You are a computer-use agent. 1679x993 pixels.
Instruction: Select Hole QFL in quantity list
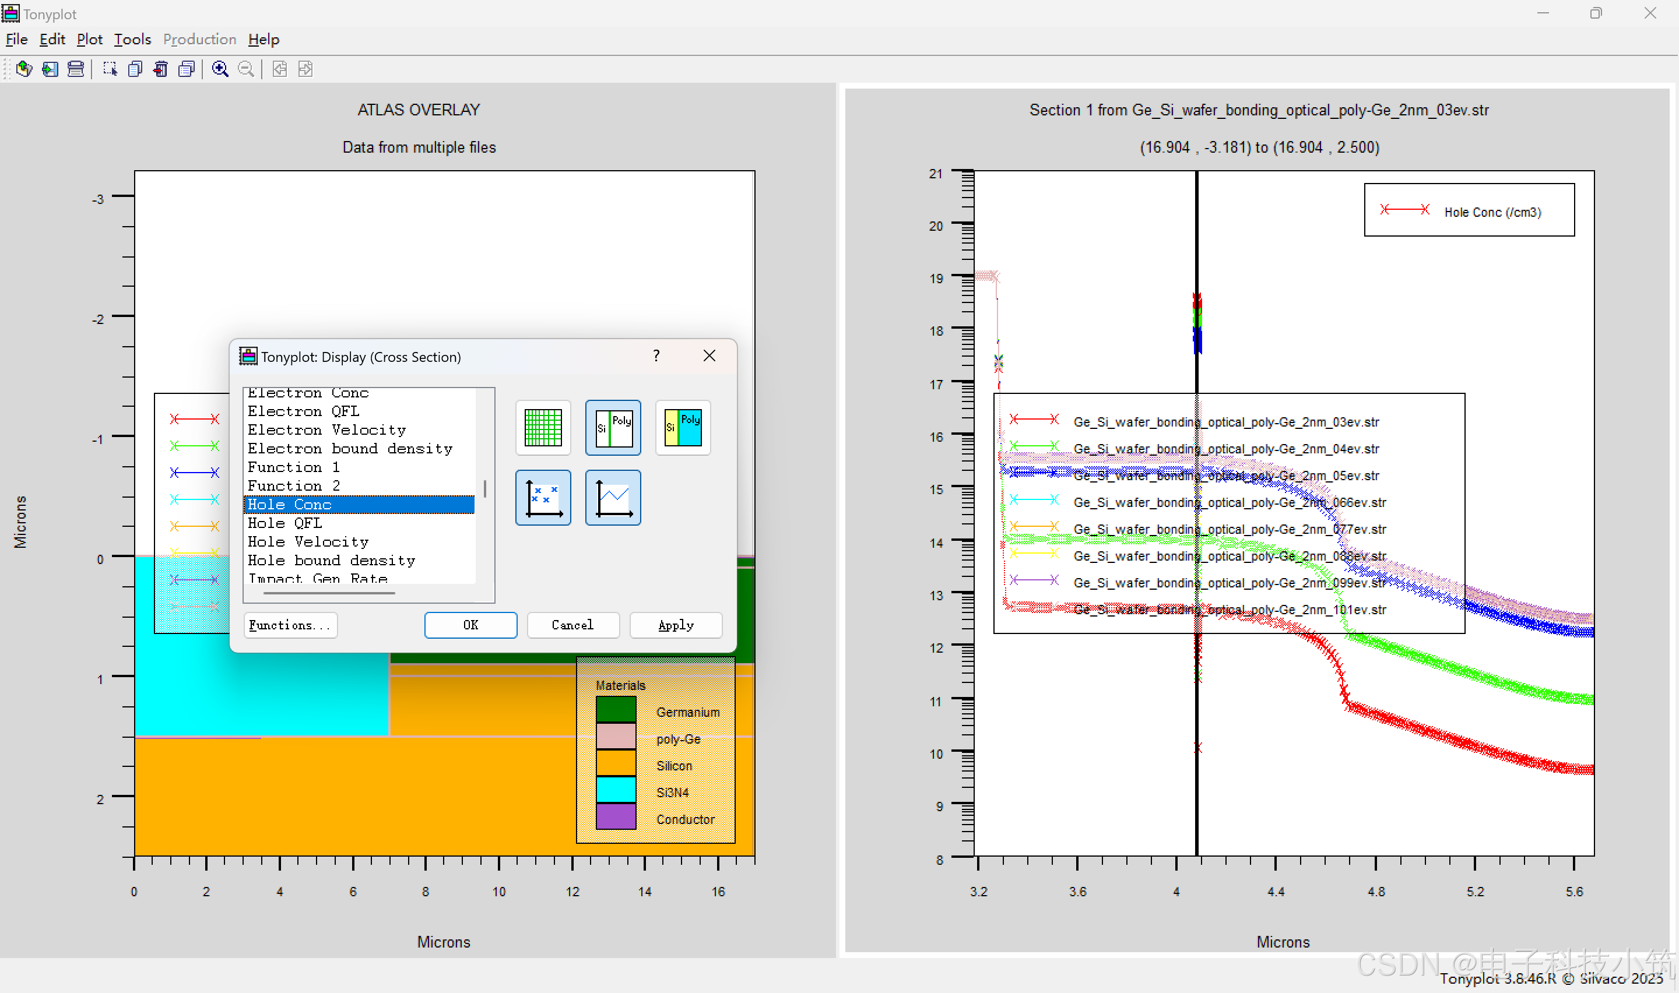coord(285,523)
